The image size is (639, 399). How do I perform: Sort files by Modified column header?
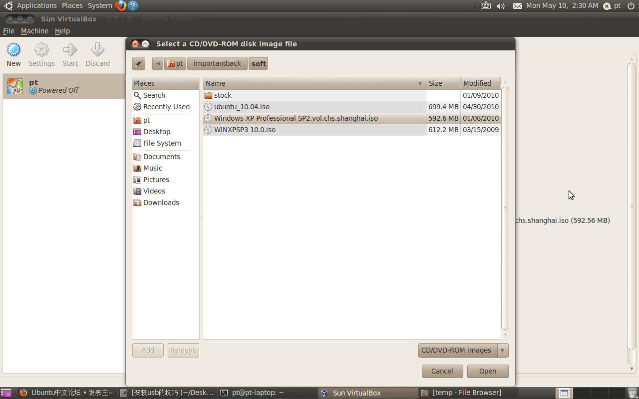pos(480,83)
